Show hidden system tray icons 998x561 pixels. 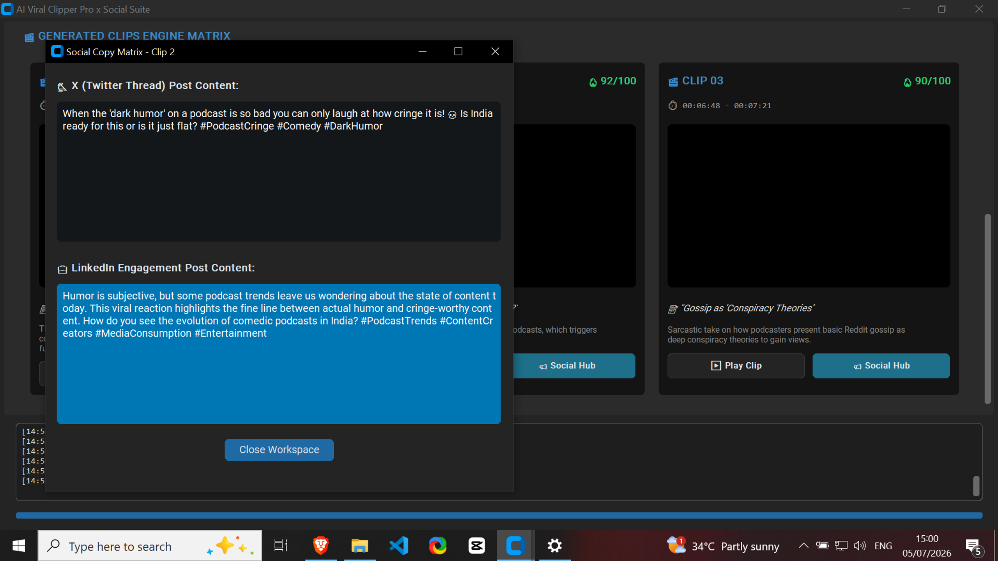803,546
